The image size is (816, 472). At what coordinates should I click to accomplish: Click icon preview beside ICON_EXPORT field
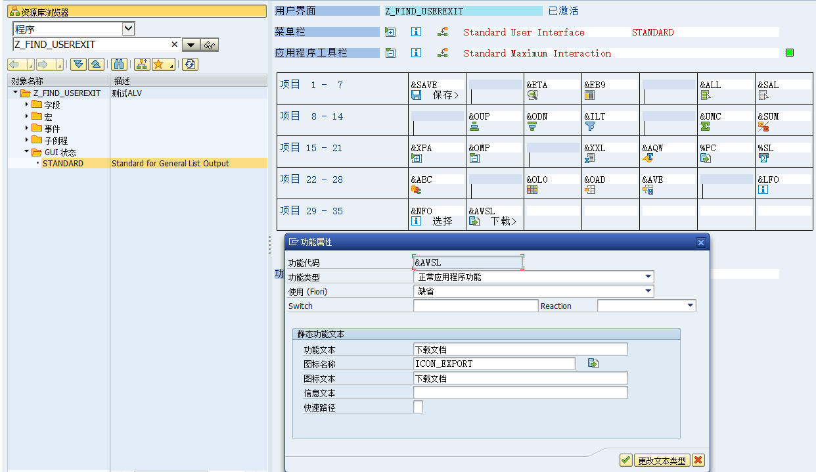(593, 364)
